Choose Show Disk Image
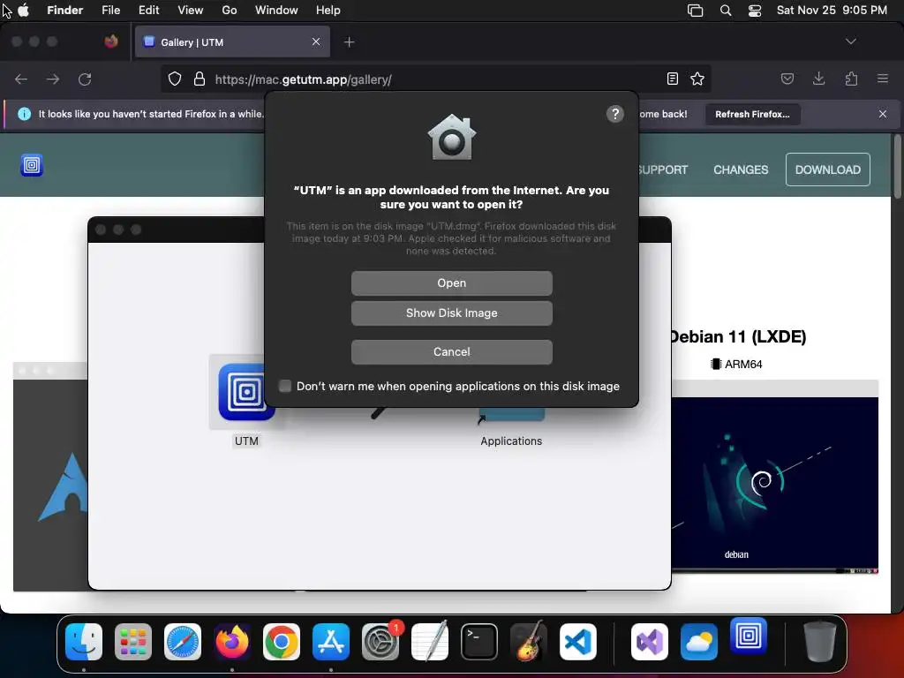Image resolution: width=904 pixels, height=678 pixels. [x=451, y=313]
